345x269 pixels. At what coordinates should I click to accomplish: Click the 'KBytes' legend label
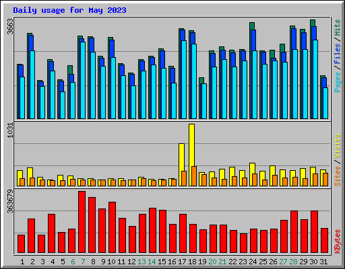[x=338, y=241]
